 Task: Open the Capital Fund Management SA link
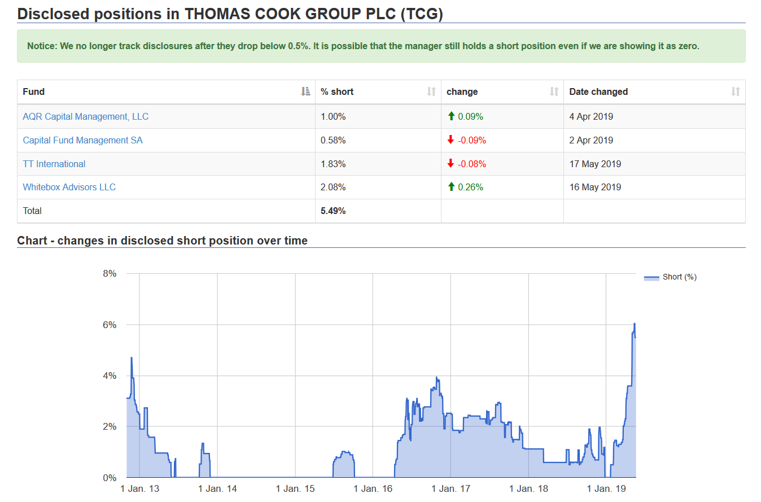(82, 140)
